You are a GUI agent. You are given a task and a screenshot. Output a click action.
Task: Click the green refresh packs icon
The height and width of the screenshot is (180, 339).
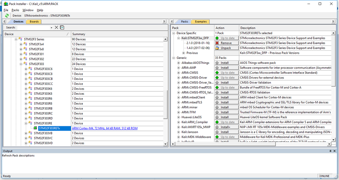coord(7,16)
